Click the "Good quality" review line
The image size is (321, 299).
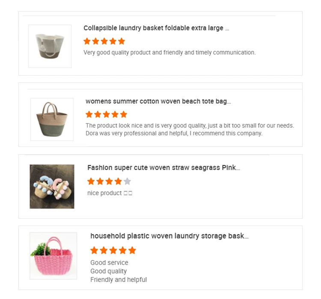pos(108,271)
